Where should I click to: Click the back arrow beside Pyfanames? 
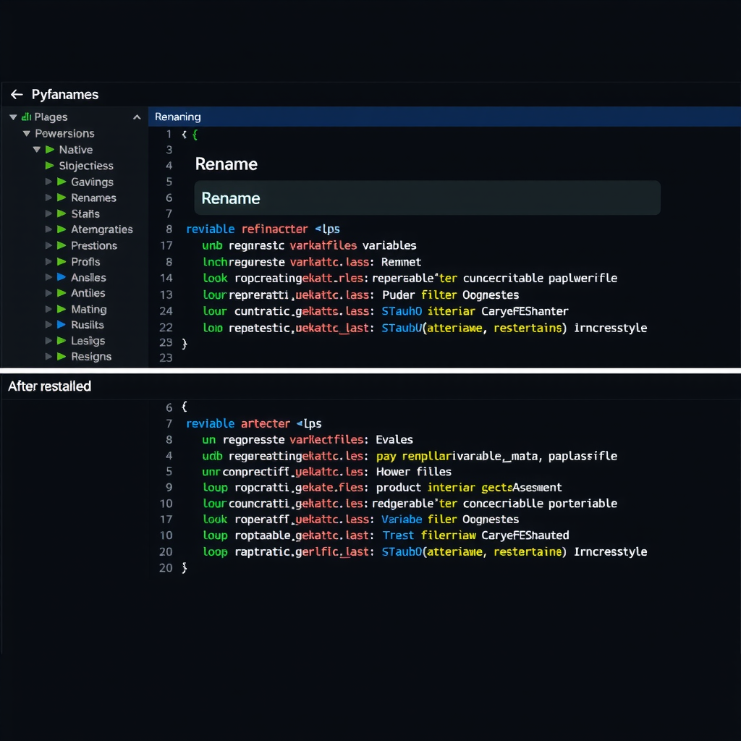tap(16, 94)
